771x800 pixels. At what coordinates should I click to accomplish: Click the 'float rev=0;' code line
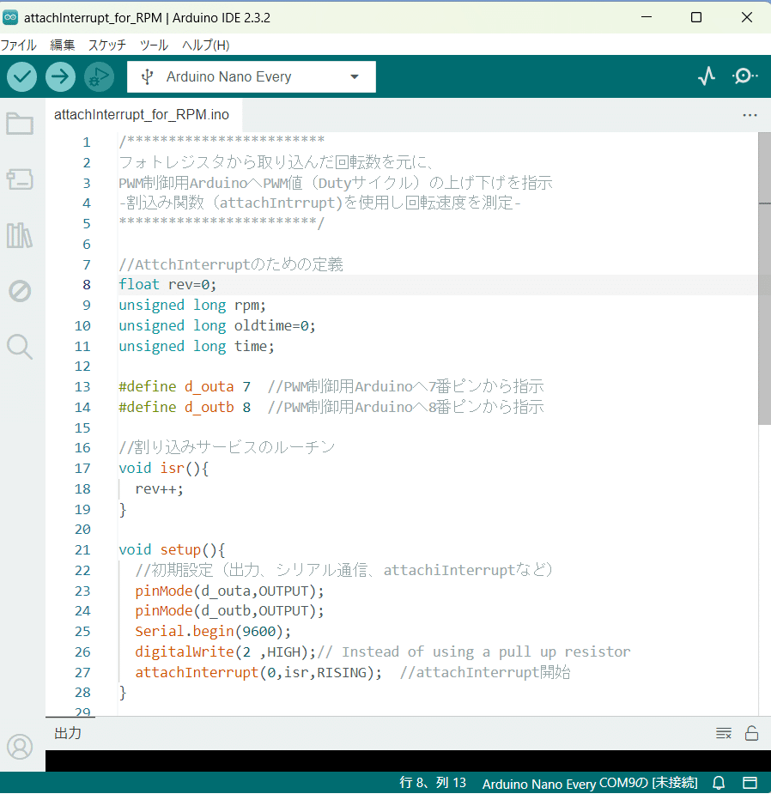coord(168,285)
